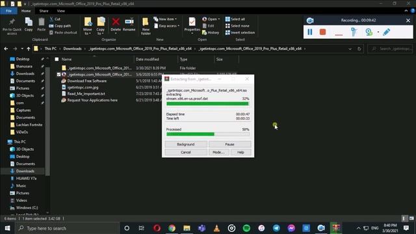416x234 pixels.
Task: Click Select none in ribbon
Action: tap(237, 26)
